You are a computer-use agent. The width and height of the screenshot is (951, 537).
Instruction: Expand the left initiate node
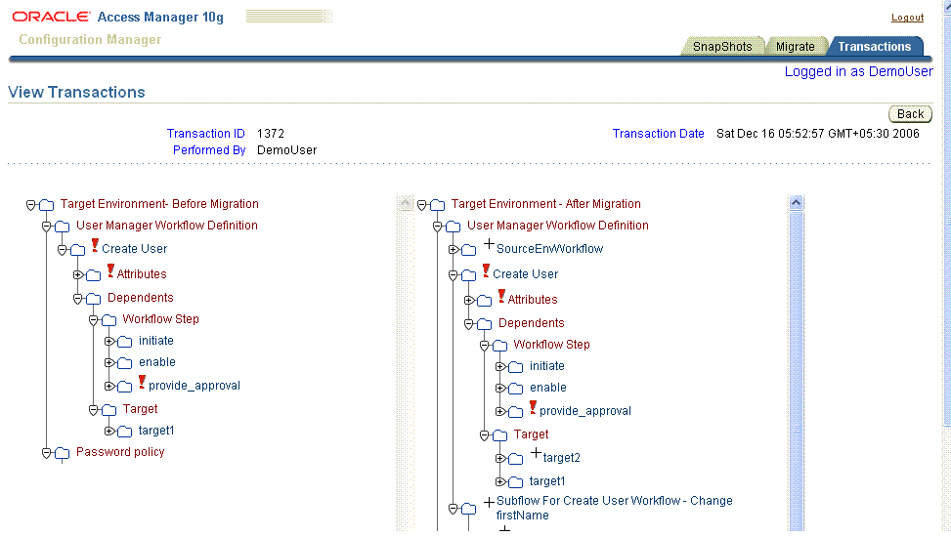coord(109,342)
